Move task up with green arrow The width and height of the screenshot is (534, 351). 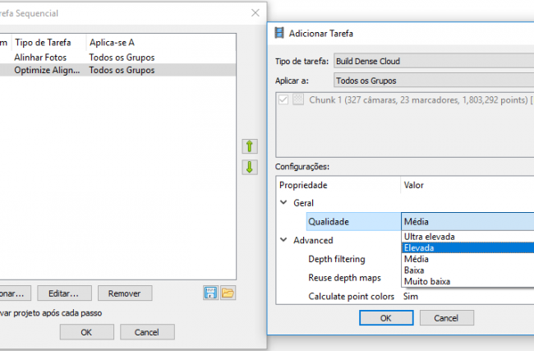pos(250,146)
